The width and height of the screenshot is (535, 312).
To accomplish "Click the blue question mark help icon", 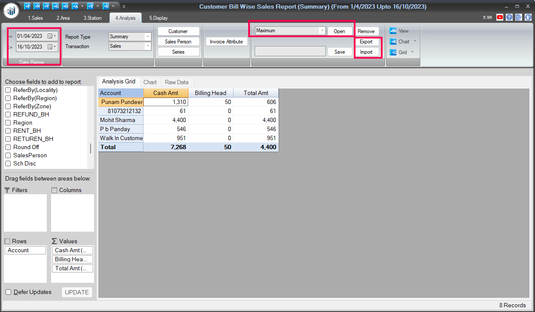I will [509, 18].
